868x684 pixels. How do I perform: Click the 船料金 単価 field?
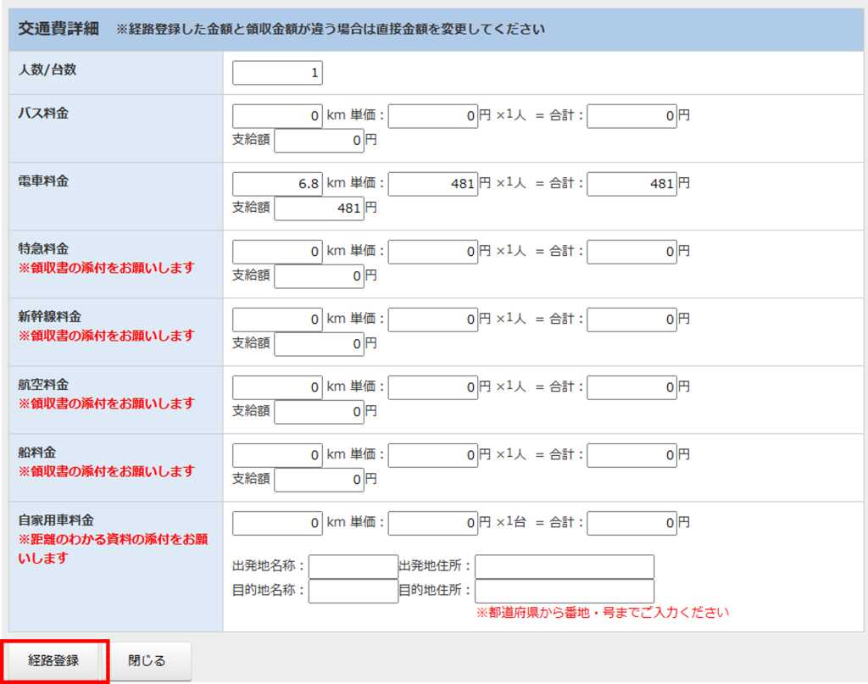(433, 455)
